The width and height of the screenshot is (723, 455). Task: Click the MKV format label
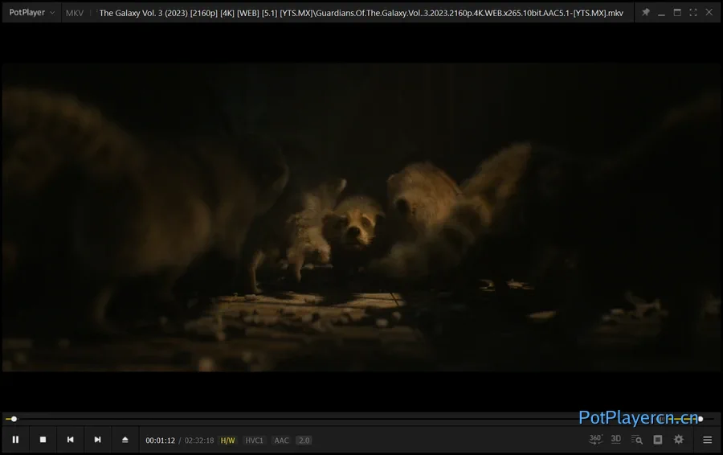pos(74,13)
